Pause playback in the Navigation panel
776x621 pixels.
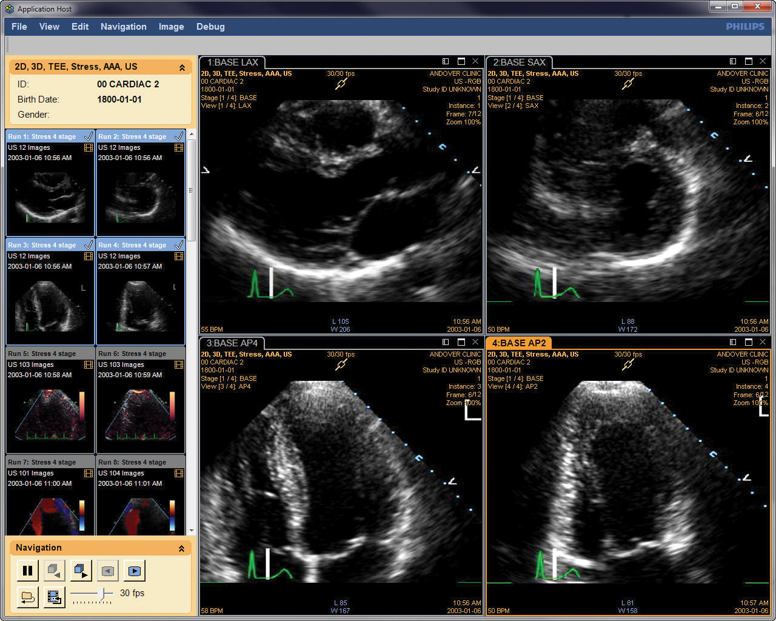[27, 571]
